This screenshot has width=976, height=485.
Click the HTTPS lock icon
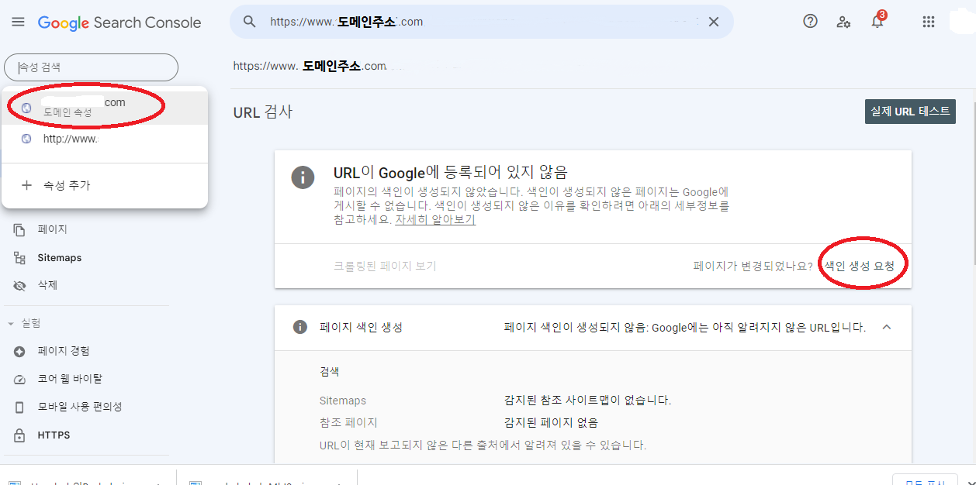tap(20, 435)
